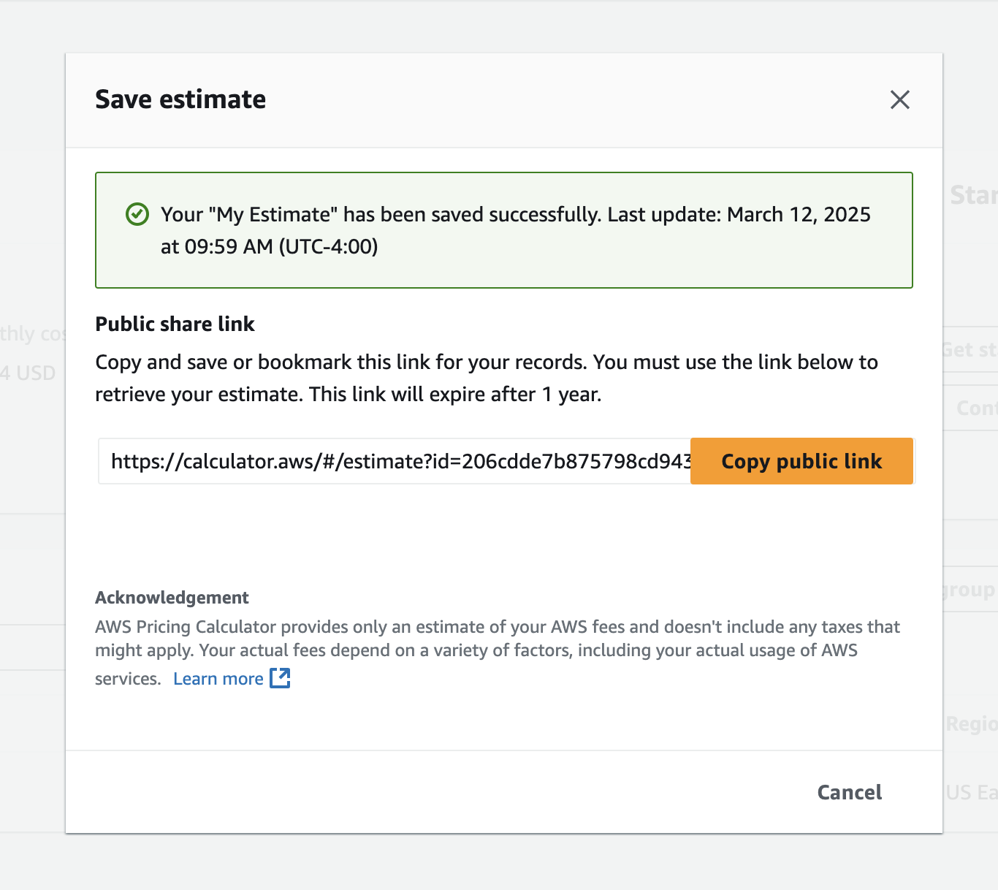Click the Public share link heading

coord(175,324)
